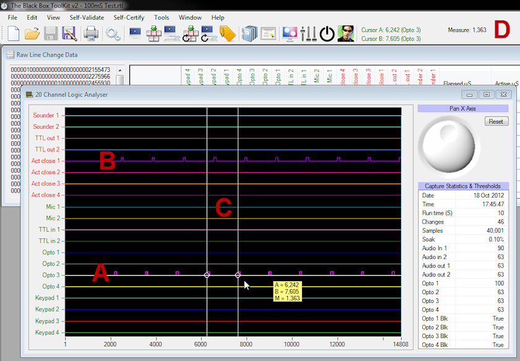The width and height of the screenshot is (520, 361).
Task: Open the Self-Validate menu
Action: [87, 17]
